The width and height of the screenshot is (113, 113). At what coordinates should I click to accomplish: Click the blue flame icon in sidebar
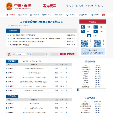click(x=83, y=27)
